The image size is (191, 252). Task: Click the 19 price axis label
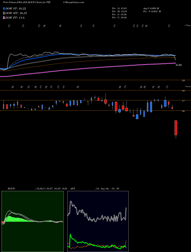point(183,81)
